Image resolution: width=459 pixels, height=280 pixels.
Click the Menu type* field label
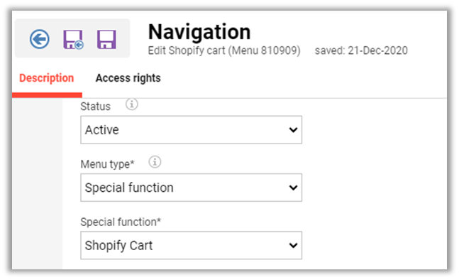coord(107,164)
